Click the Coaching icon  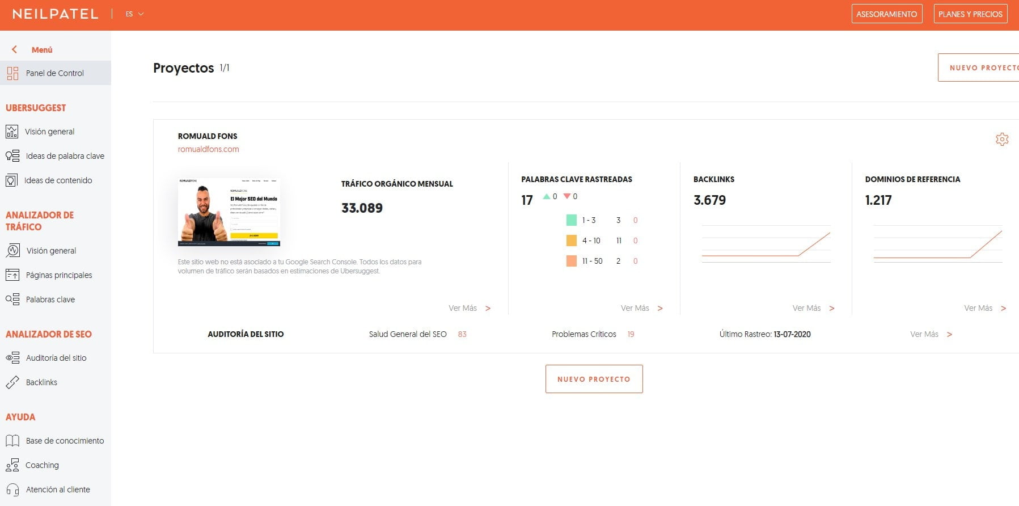pyautogui.click(x=12, y=465)
